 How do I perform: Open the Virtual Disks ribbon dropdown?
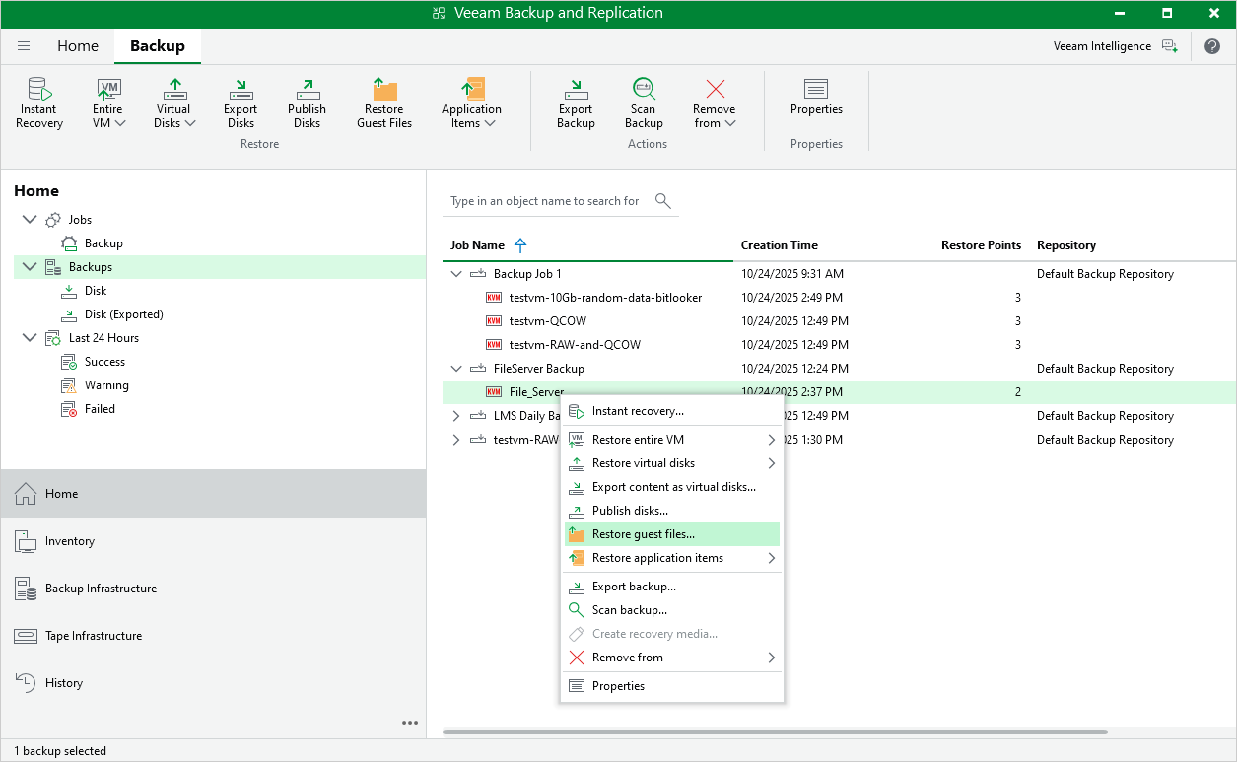tap(174, 104)
